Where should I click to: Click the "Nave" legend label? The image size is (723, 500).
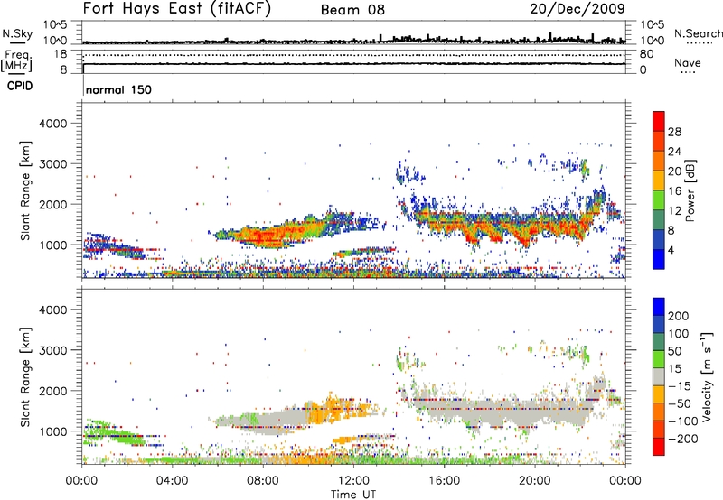[x=688, y=62]
